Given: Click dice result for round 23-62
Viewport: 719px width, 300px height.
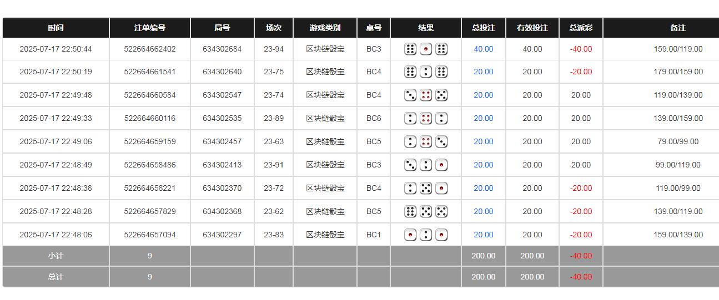Looking at the screenshot, I should [426, 212].
